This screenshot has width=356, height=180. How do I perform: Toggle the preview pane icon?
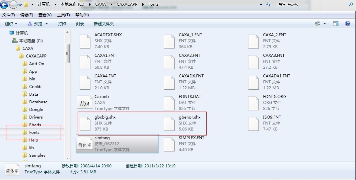tap(336, 24)
